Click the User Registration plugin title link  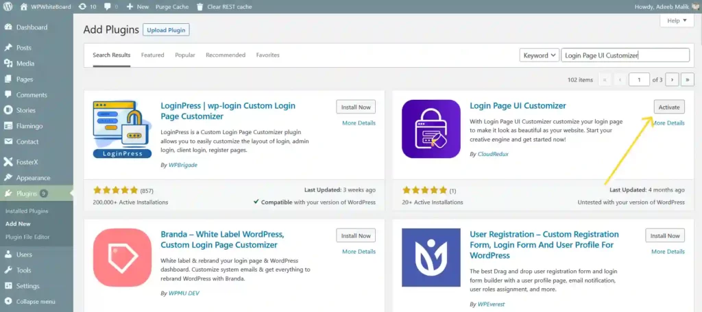click(544, 245)
